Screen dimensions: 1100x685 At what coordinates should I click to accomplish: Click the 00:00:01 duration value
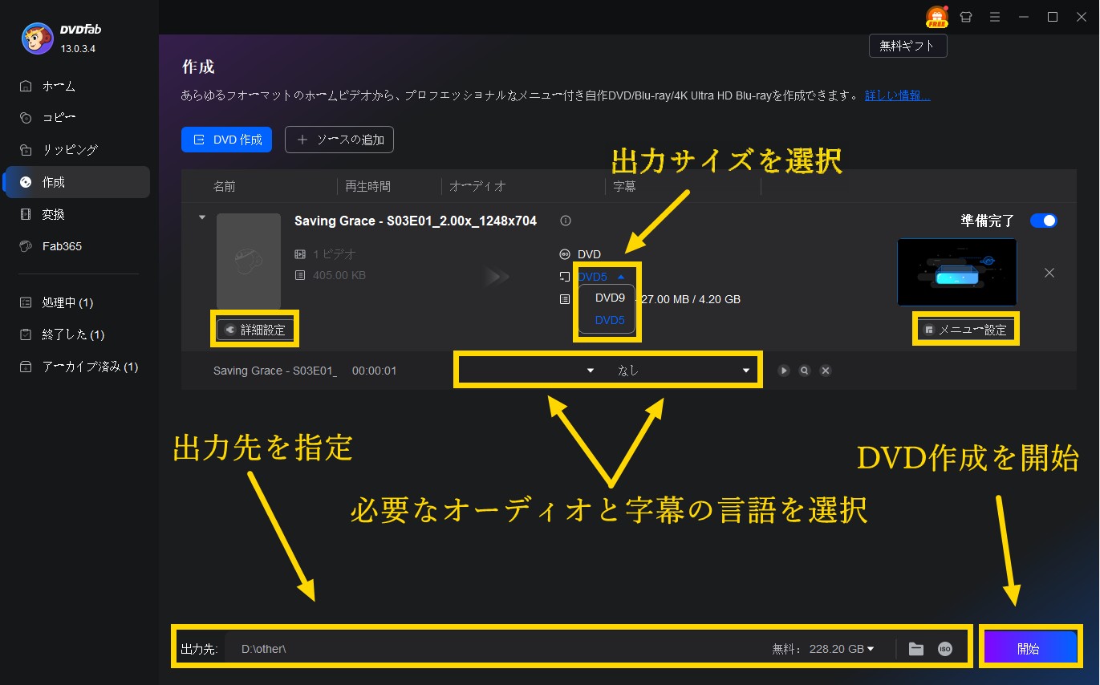(x=375, y=371)
